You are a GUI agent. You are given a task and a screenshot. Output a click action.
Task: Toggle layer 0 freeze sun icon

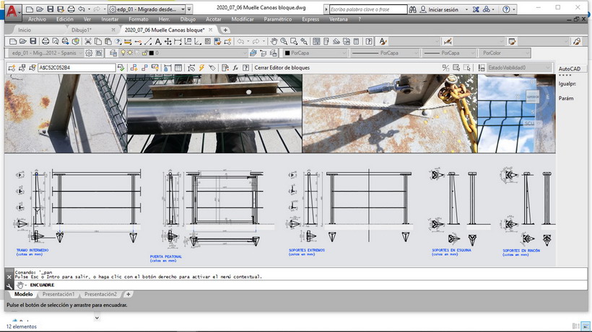point(130,53)
